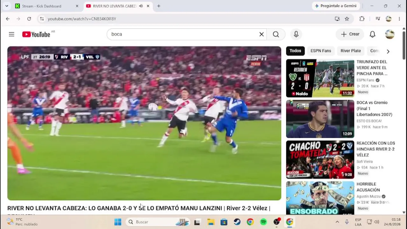This screenshot has height=229, width=407.
Task: Show more filter chips with right arrow
Action: coord(388,51)
